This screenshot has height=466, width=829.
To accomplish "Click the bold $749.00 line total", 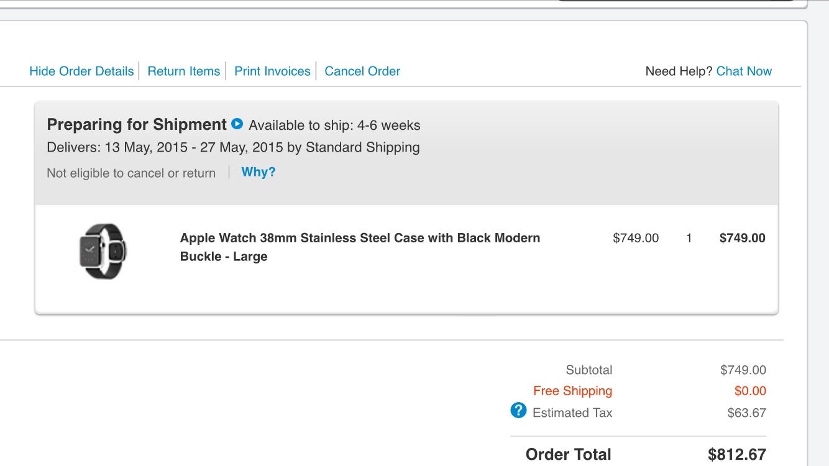I will (x=742, y=238).
